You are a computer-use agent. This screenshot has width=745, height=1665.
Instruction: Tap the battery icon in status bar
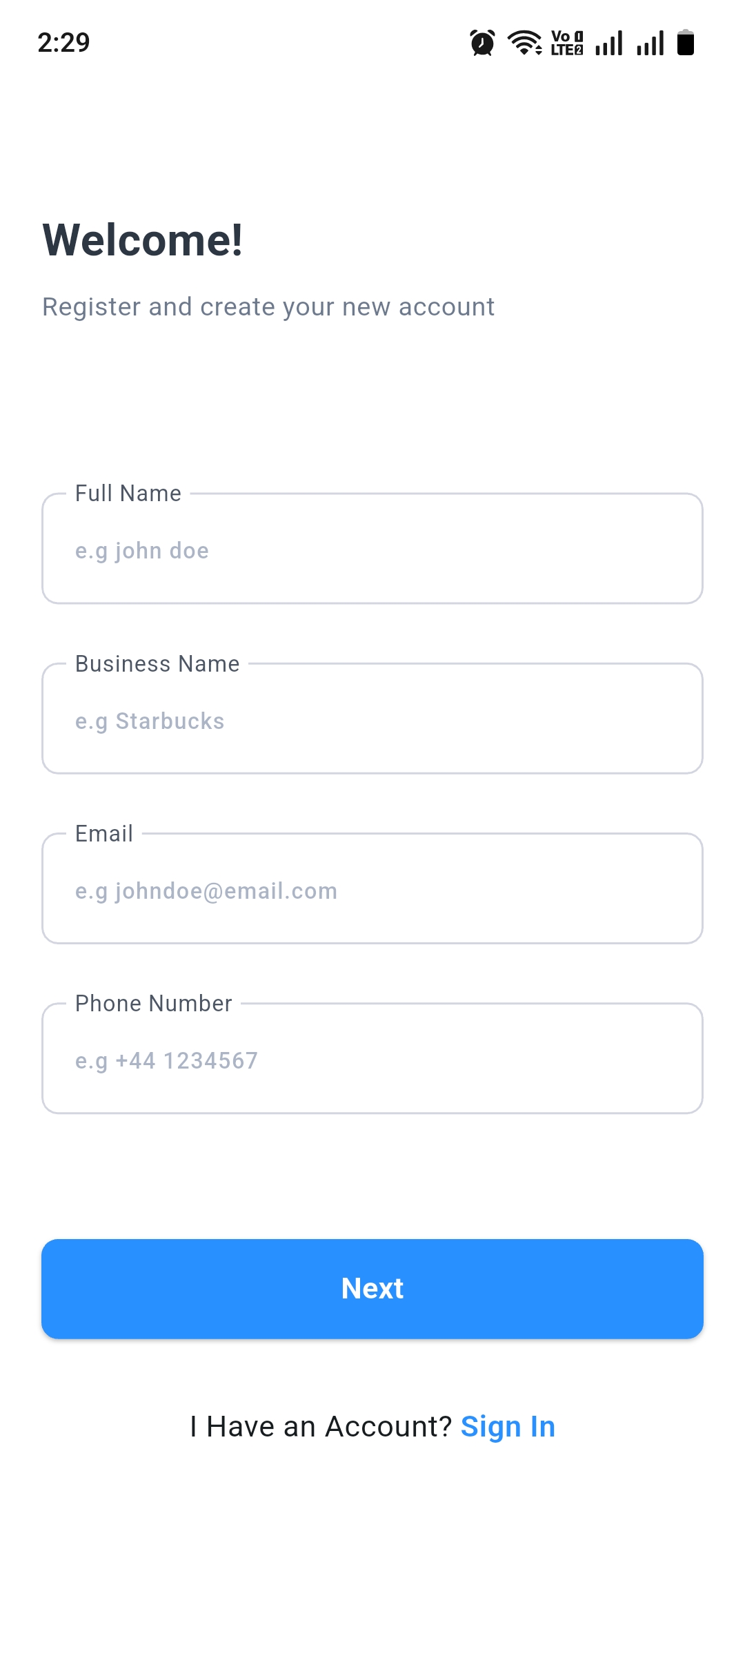tap(686, 43)
